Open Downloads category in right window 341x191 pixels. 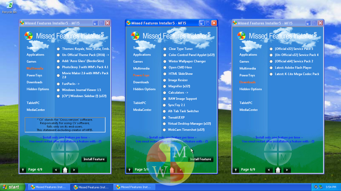[x=247, y=82]
